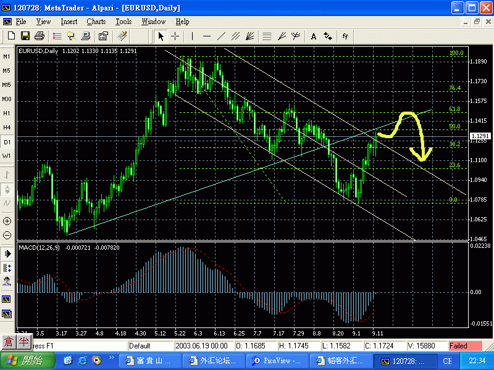Switch to Line Chart mode

pos(7,203)
